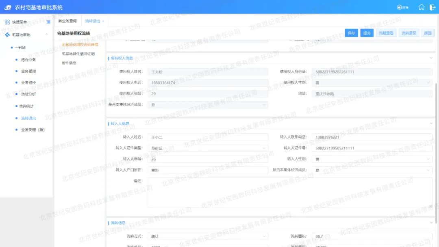This screenshot has height=247, width=439.
Task: Click the 宅基地审批 module icon
Action: 7,35
